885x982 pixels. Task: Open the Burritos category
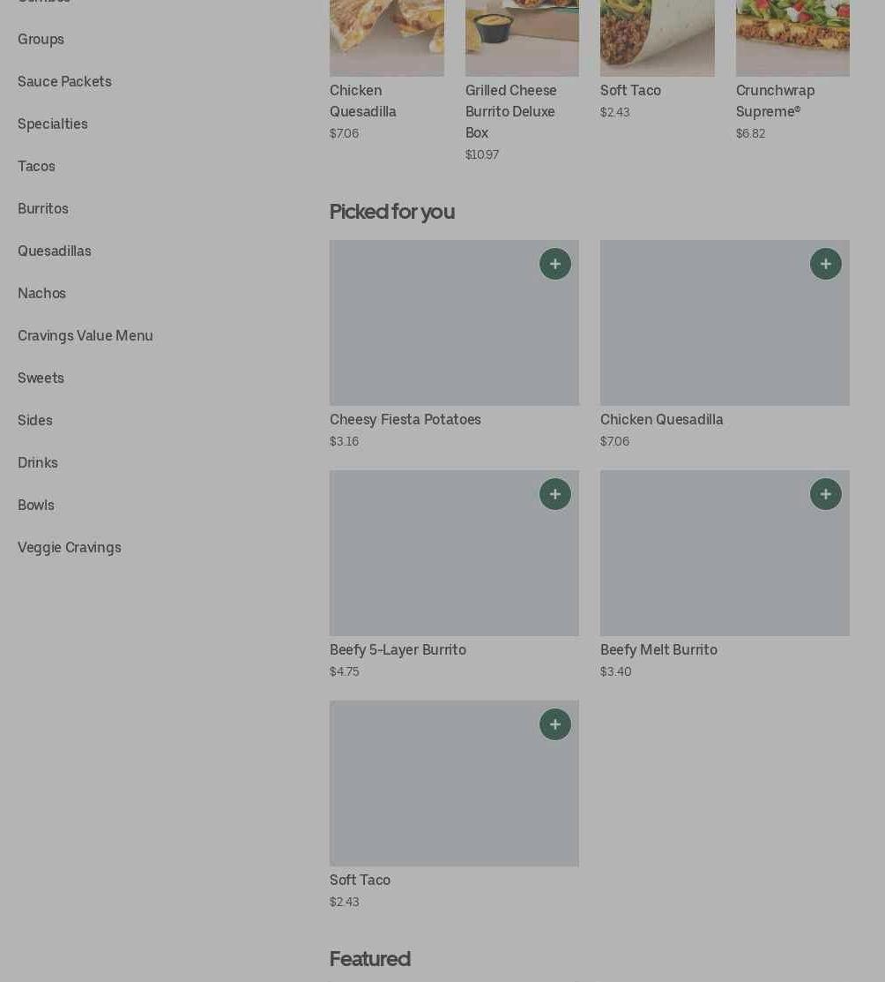click(43, 208)
